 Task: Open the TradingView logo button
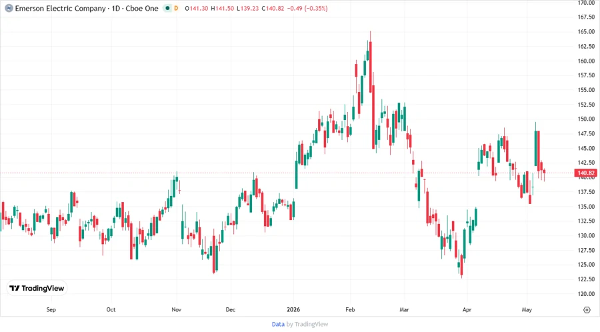coord(37,289)
